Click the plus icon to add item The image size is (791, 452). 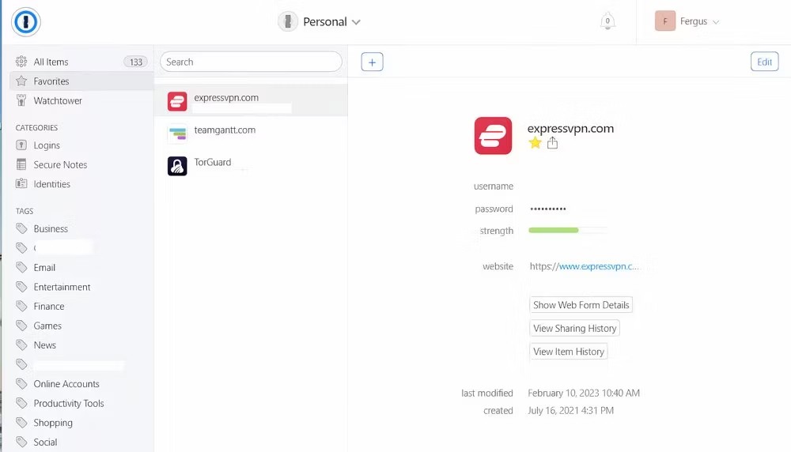point(372,62)
